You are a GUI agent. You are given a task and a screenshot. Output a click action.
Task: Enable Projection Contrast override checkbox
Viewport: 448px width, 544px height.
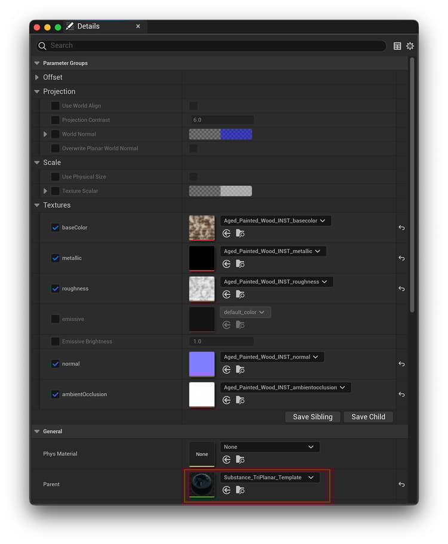56,120
